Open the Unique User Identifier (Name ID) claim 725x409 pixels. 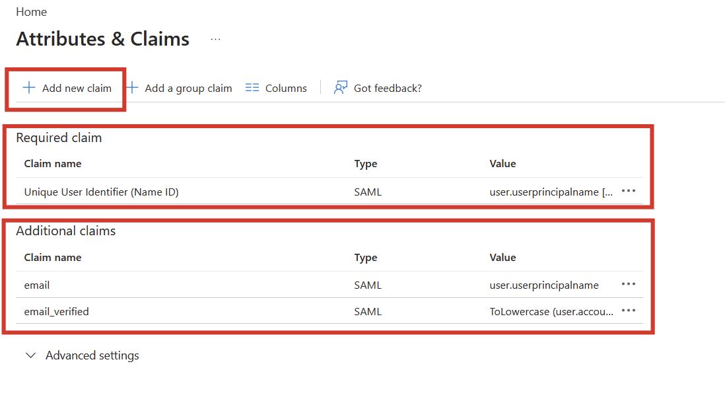pyautogui.click(x=101, y=192)
